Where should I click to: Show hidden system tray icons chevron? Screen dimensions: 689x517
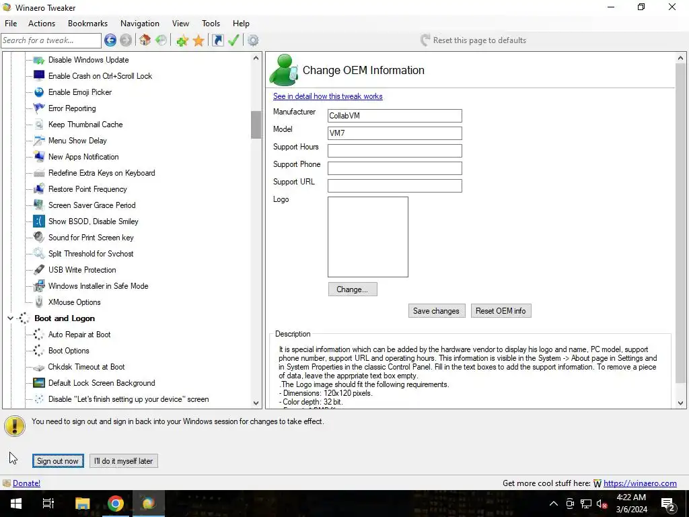[554, 504]
